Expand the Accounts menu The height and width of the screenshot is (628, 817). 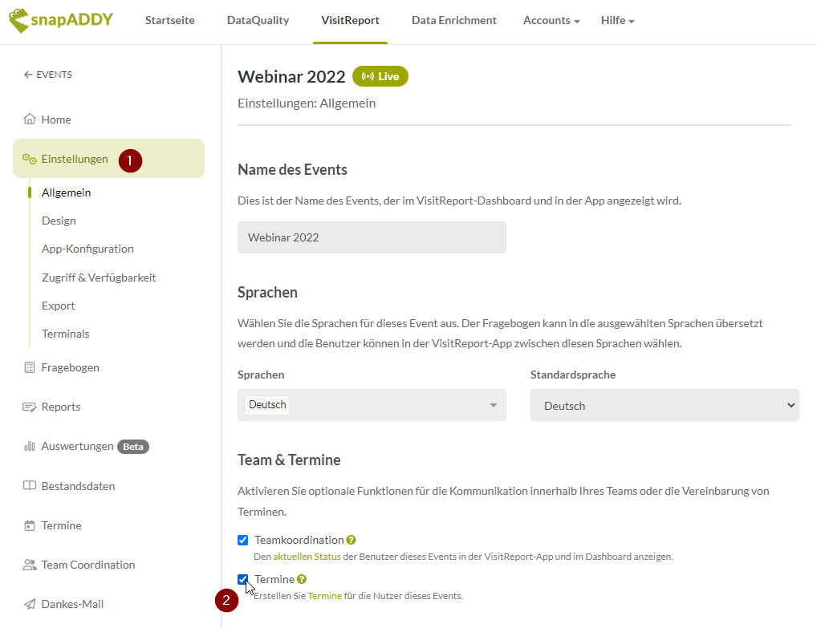(551, 20)
